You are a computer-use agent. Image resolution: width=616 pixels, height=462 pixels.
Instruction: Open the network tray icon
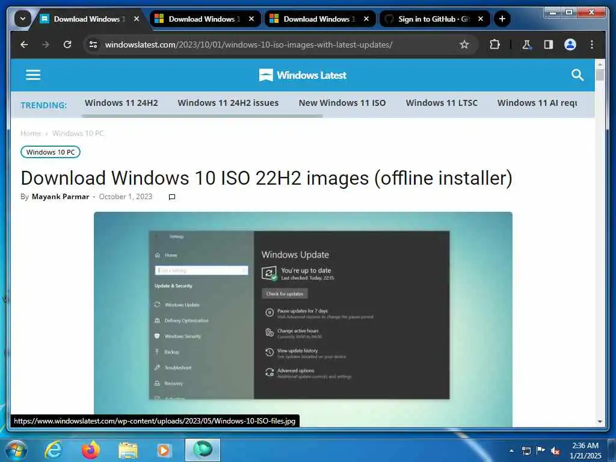click(526, 451)
